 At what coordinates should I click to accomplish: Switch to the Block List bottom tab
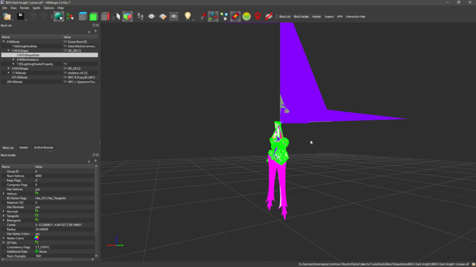tap(8, 148)
